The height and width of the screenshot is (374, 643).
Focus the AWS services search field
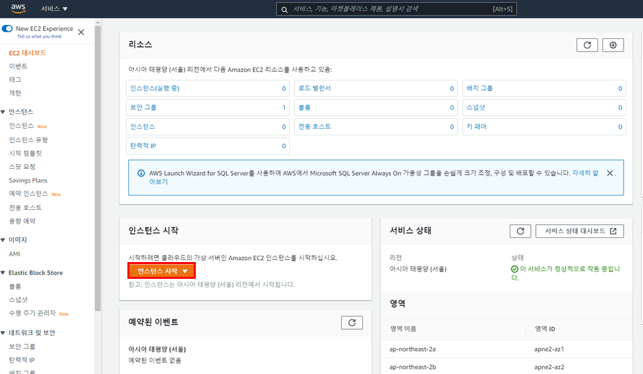pyautogui.click(x=396, y=9)
